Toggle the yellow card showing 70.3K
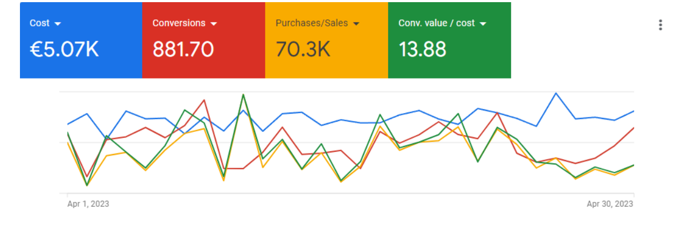681x238 pixels. coord(327,40)
